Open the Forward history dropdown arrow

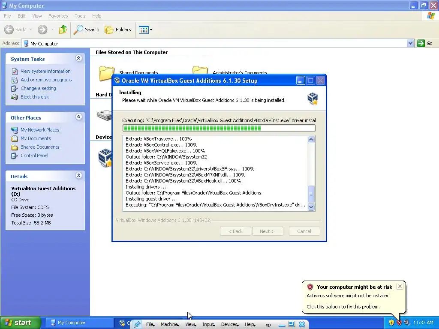[x=52, y=30]
